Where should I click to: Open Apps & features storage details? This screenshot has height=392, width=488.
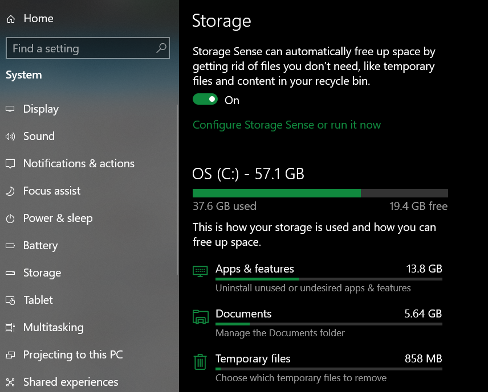click(x=255, y=269)
